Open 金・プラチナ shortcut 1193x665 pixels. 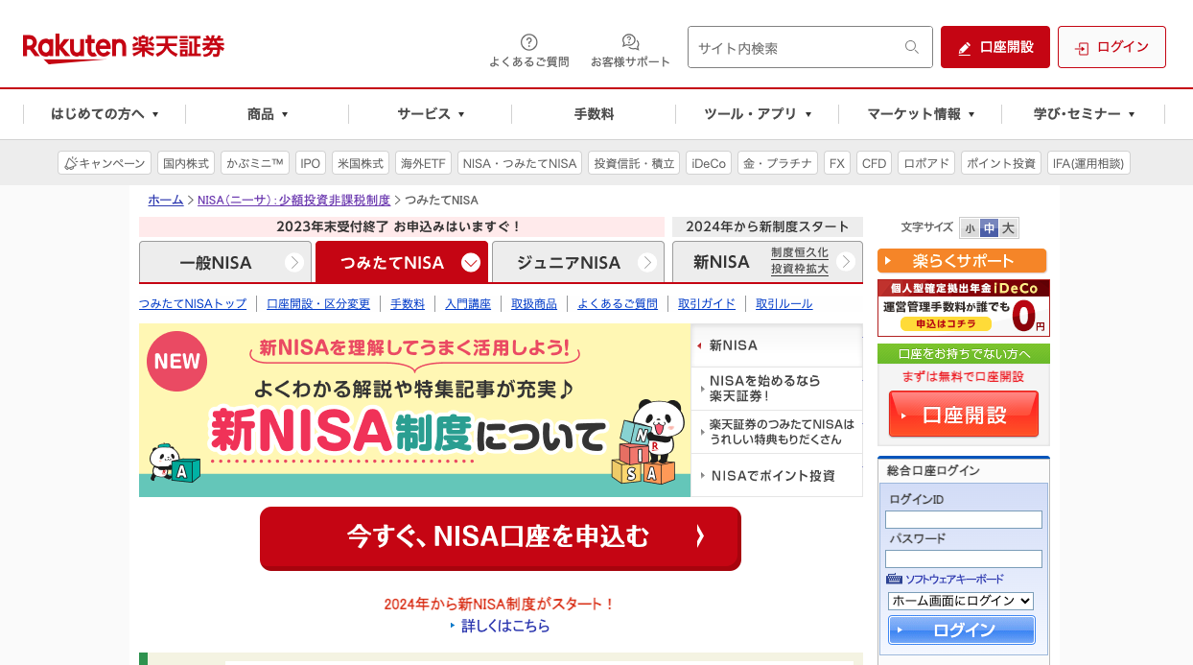(778, 163)
